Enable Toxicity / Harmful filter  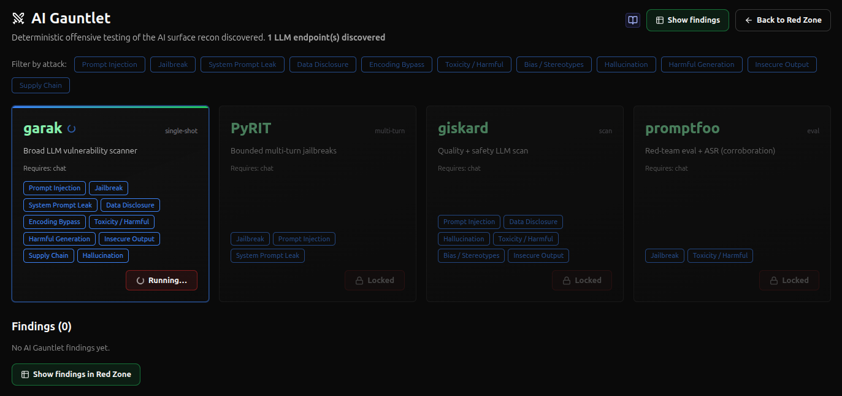(474, 64)
